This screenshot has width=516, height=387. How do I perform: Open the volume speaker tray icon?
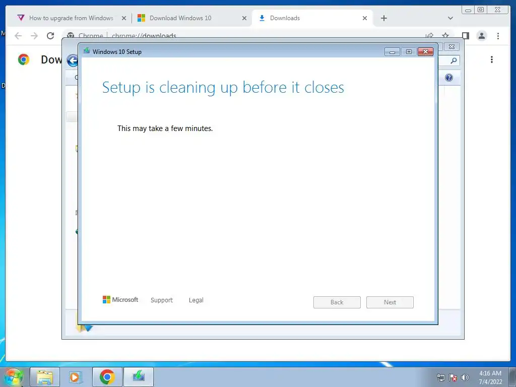[465, 377]
